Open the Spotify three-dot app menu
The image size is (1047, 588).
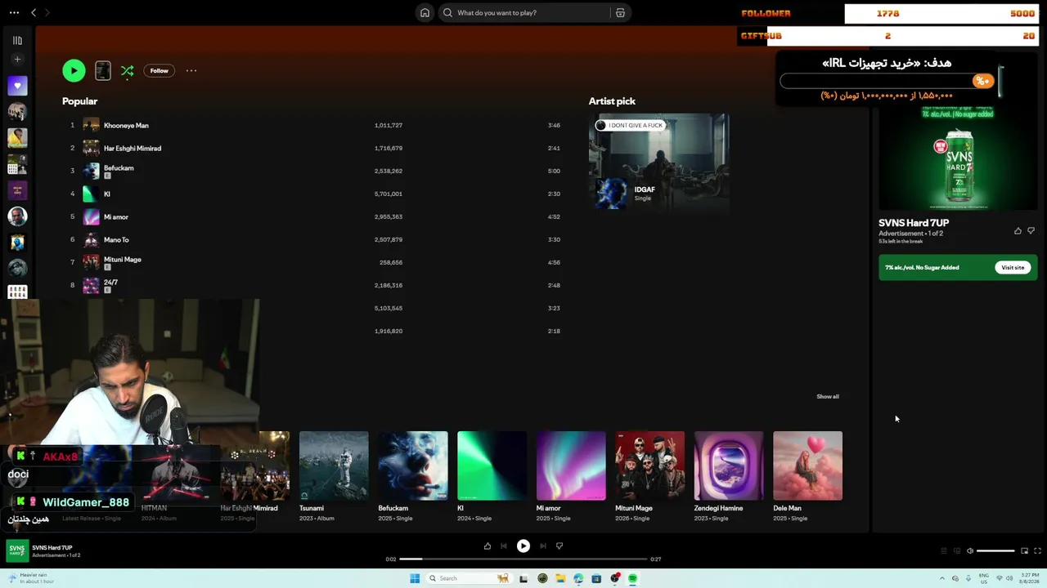[14, 13]
